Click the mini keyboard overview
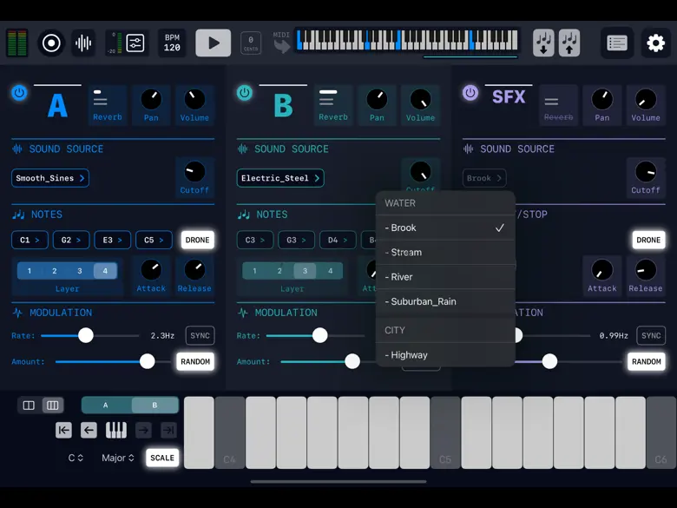The width and height of the screenshot is (677, 508). [407, 40]
